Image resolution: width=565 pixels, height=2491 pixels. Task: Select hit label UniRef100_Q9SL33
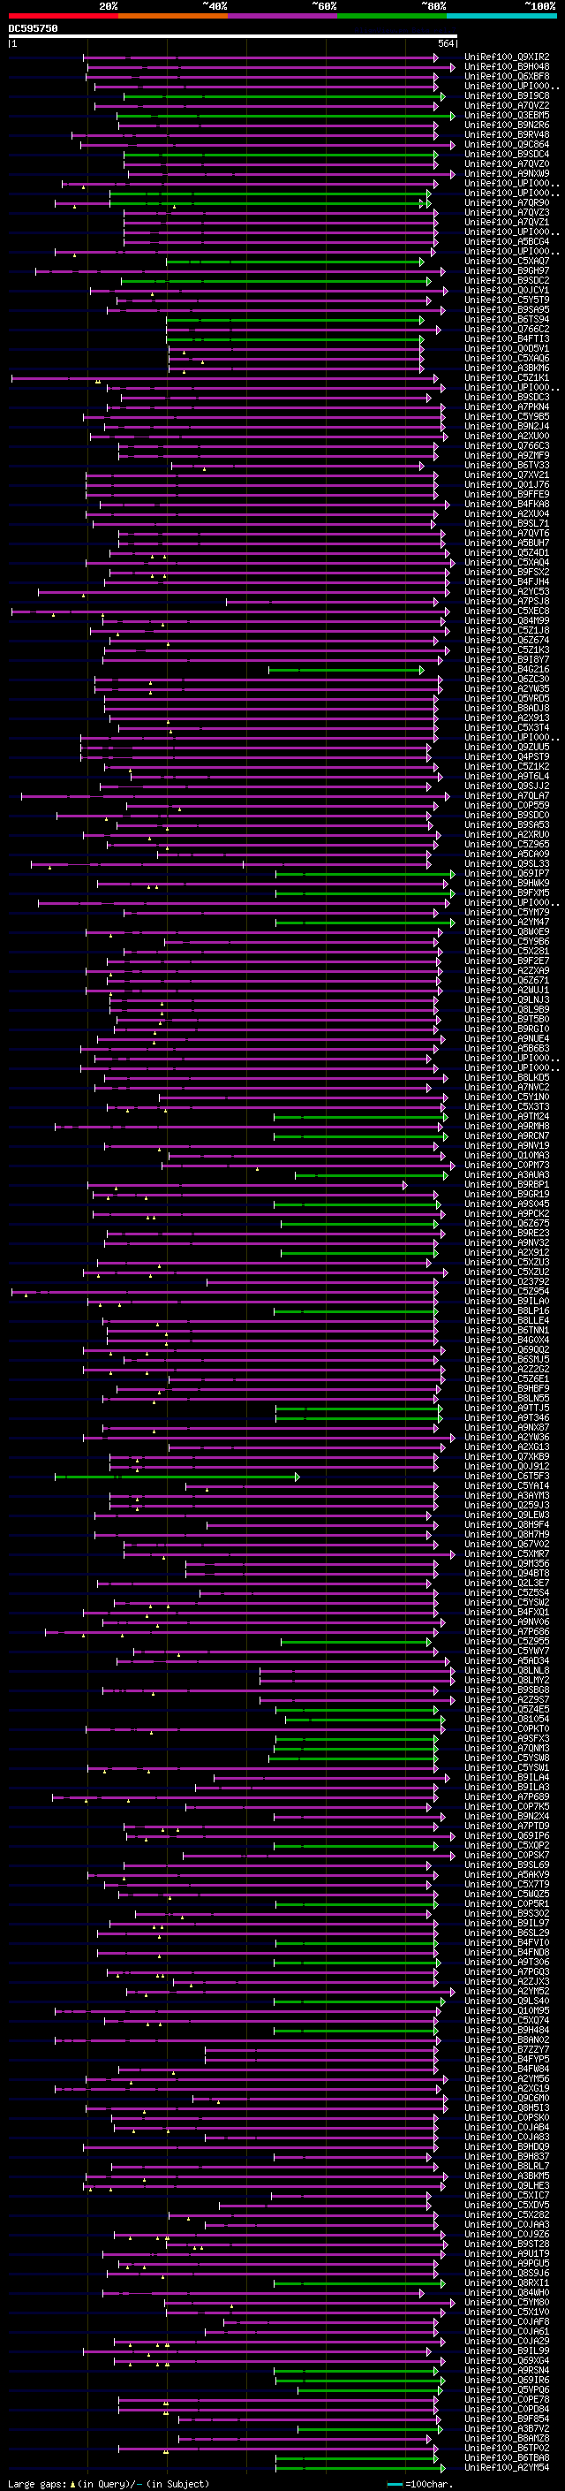[x=507, y=863]
